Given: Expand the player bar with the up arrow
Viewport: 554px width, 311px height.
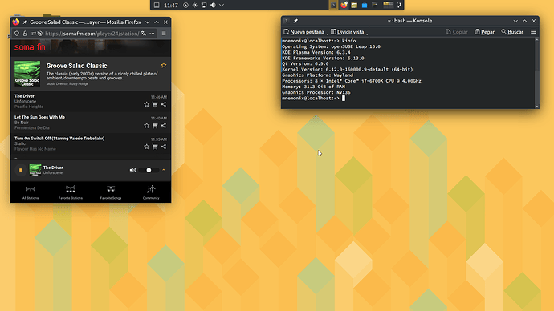Looking at the screenshot, I should 164,170.
